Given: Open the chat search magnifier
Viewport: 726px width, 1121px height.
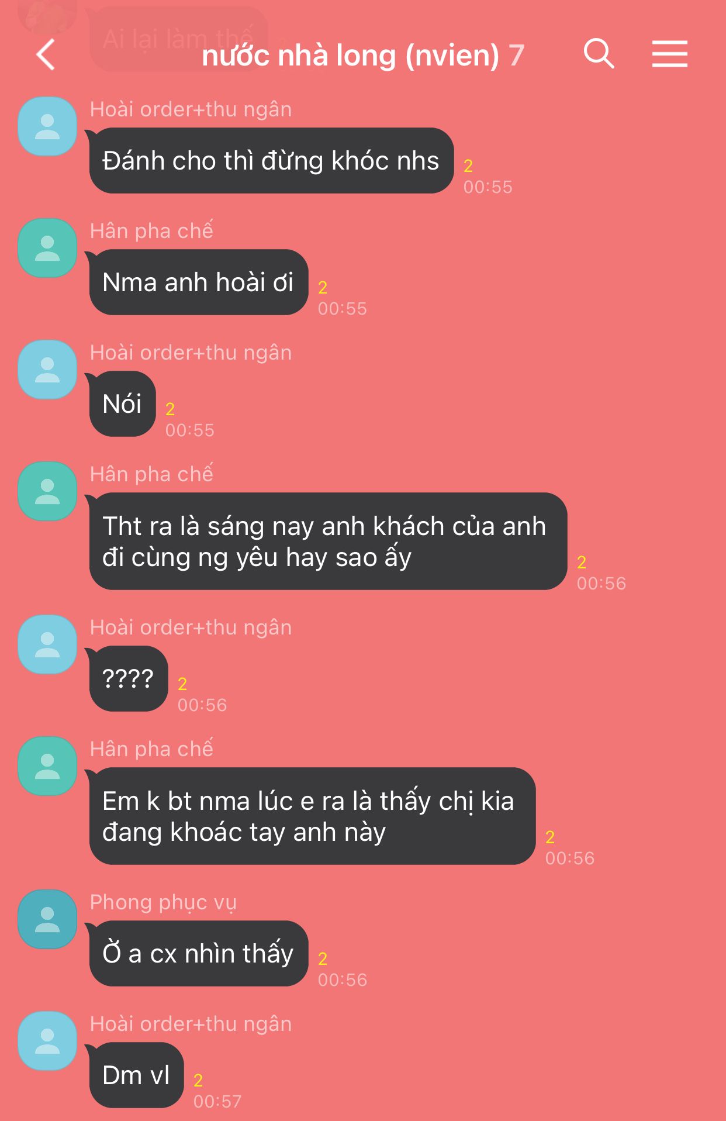Looking at the screenshot, I should point(599,54).
